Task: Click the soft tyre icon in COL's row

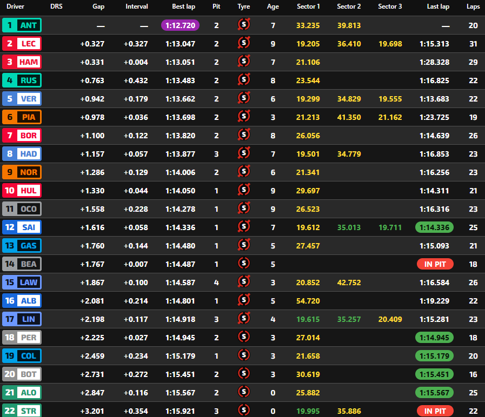Action: (x=244, y=355)
